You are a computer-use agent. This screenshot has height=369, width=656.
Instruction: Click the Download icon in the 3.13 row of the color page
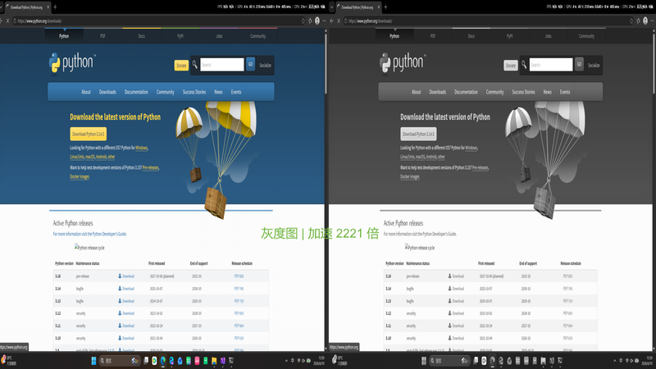[120, 301]
